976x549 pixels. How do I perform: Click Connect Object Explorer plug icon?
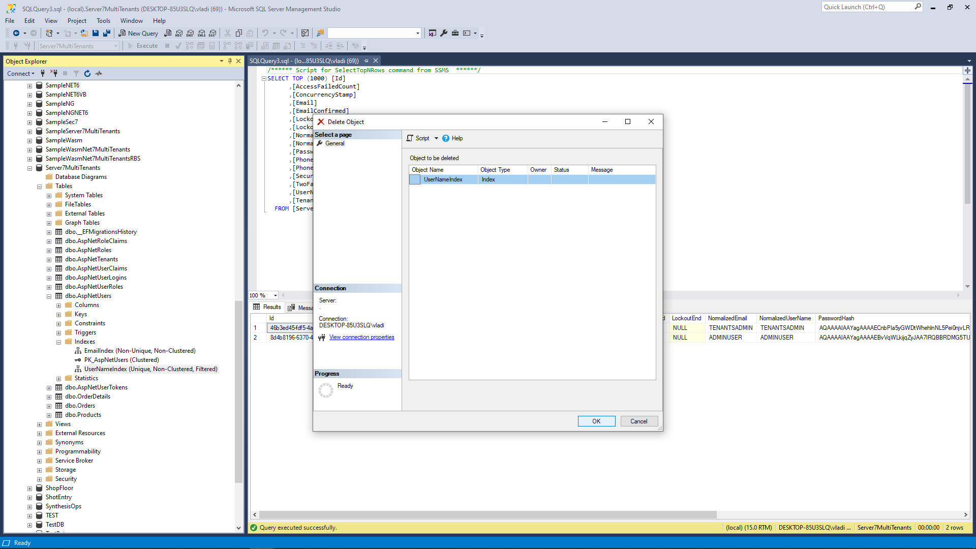coord(43,73)
